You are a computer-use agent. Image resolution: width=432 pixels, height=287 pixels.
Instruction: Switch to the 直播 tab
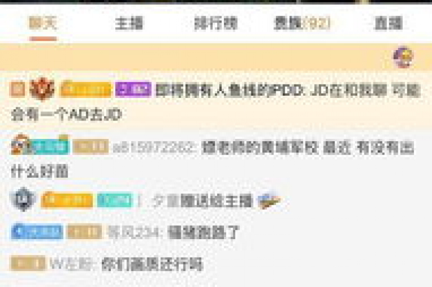[x=389, y=23]
